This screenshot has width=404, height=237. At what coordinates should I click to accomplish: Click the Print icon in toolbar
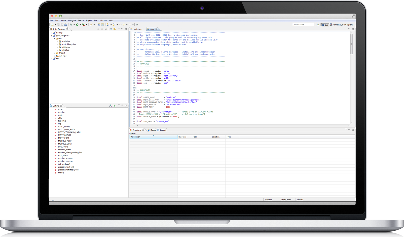coord(66,25)
